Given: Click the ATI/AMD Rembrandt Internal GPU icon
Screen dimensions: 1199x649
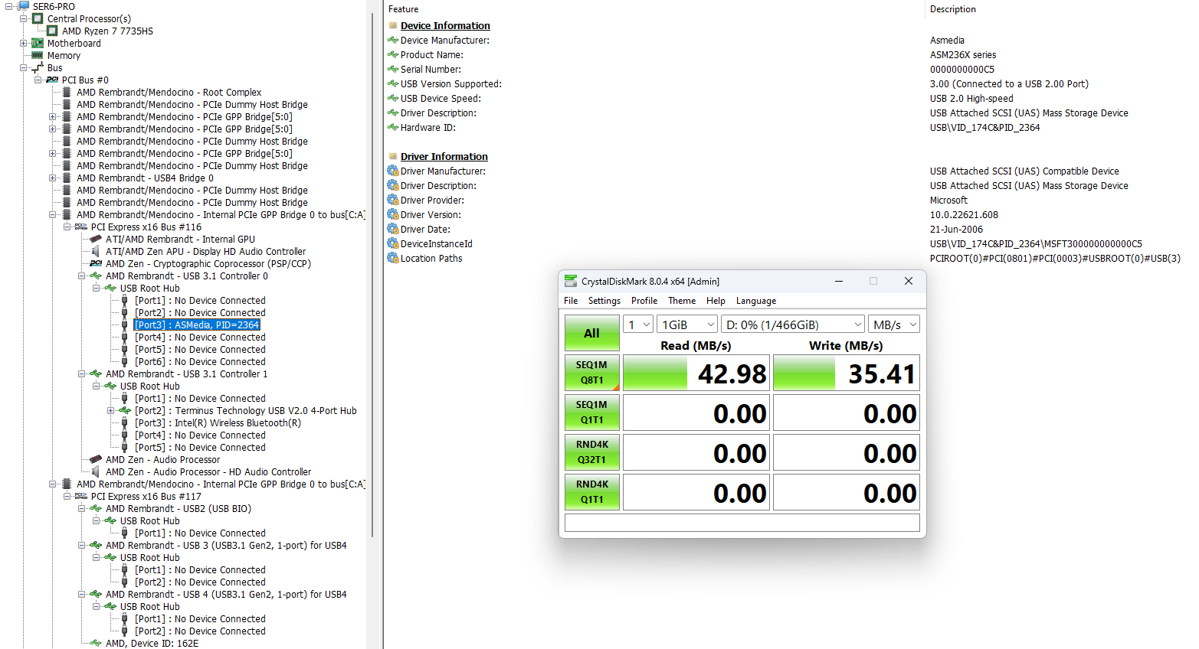Looking at the screenshot, I should [96, 239].
